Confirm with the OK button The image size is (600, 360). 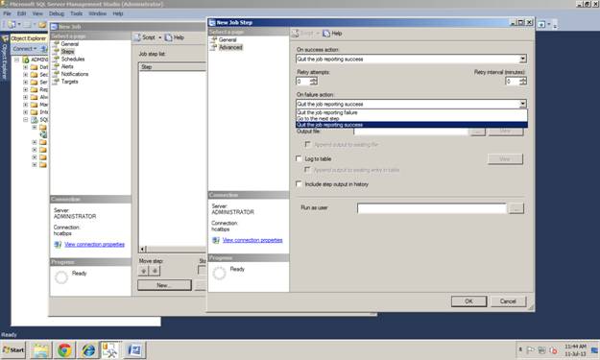[x=468, y=301]
